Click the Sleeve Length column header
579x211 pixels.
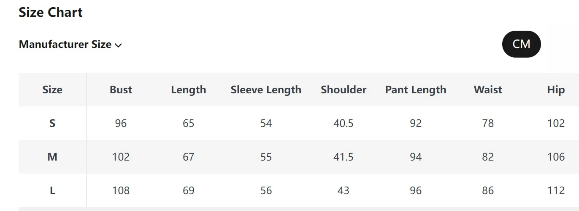pyautogui.click(x=266, y=90)
